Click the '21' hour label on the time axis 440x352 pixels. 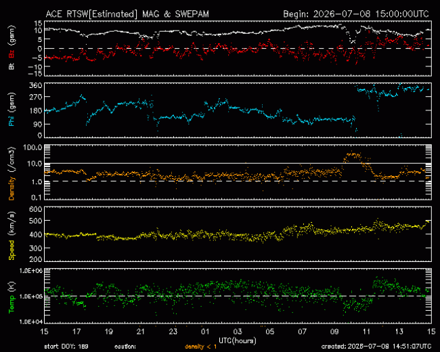point(141,332)
